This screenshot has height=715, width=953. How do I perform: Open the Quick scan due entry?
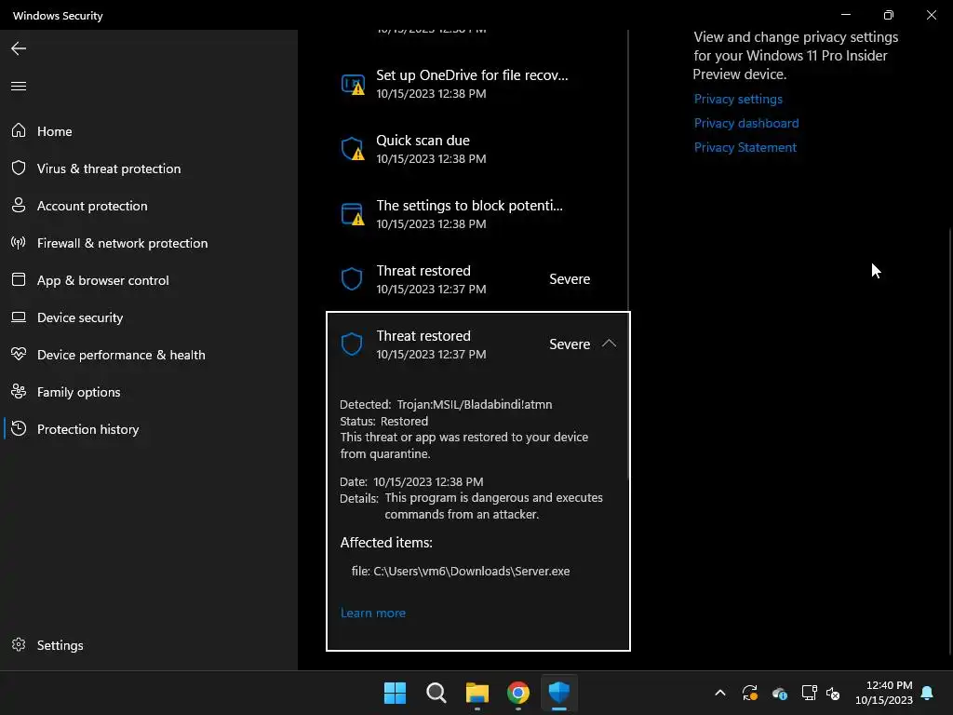tap(477, 149)
